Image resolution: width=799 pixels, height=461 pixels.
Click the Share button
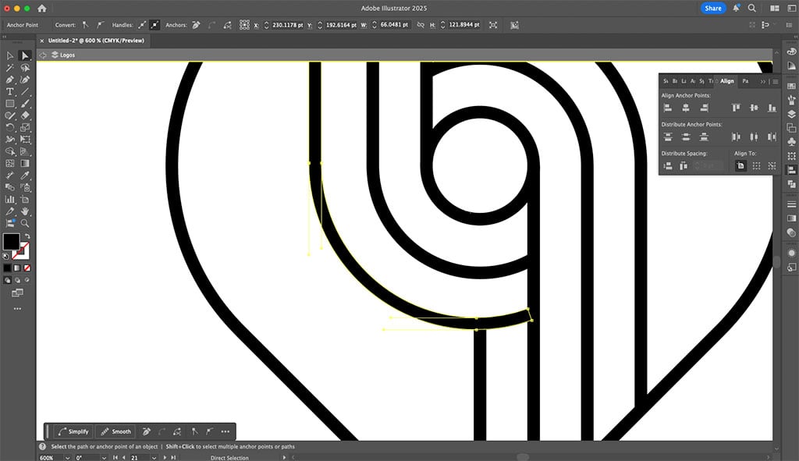tap(712, 8)
